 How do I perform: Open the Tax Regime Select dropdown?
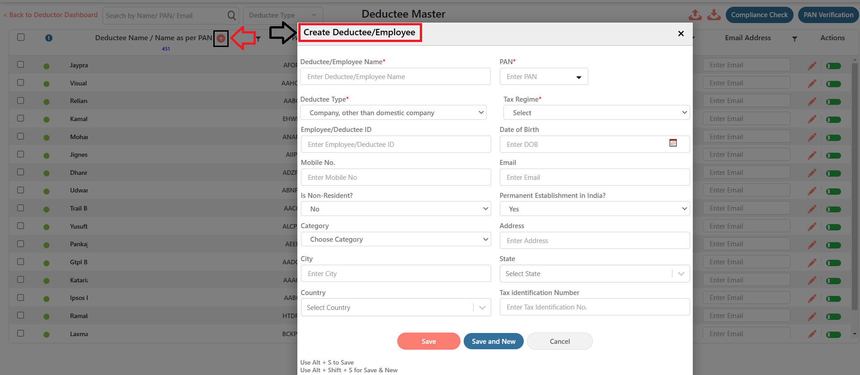coord(597,112)
